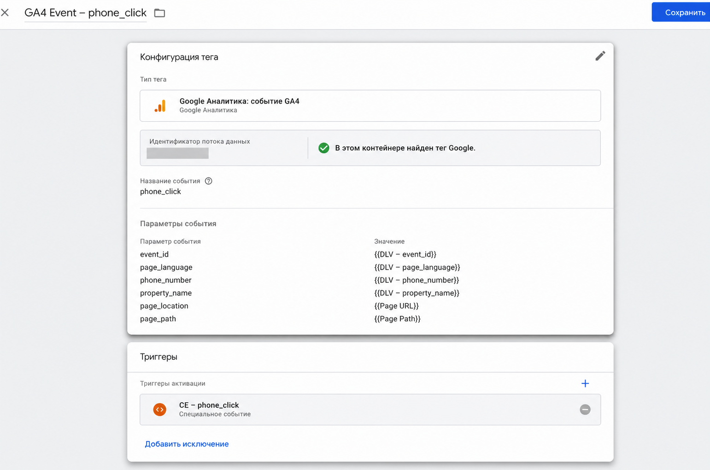Click the event name value phone_click

[x=160, y=191]
